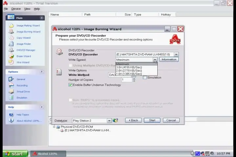Screen dimensions: 236x157
Task: Click the DVD/CD Recorder disc icon in wizard
Action: coord(59,52)
